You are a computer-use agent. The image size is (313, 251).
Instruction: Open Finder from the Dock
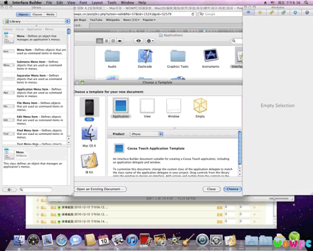point(19,241)
